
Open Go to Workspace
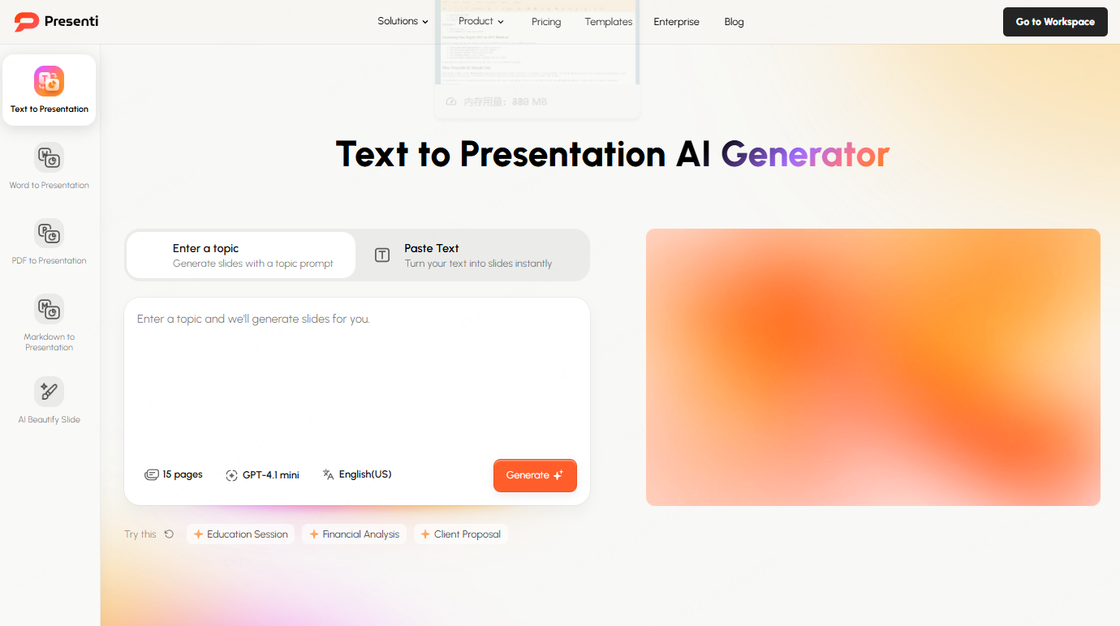(x=1055, y=22)
